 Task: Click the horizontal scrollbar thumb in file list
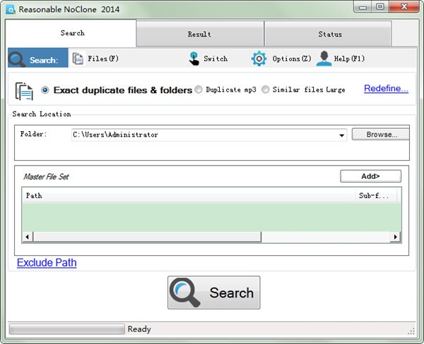point(147,237)
